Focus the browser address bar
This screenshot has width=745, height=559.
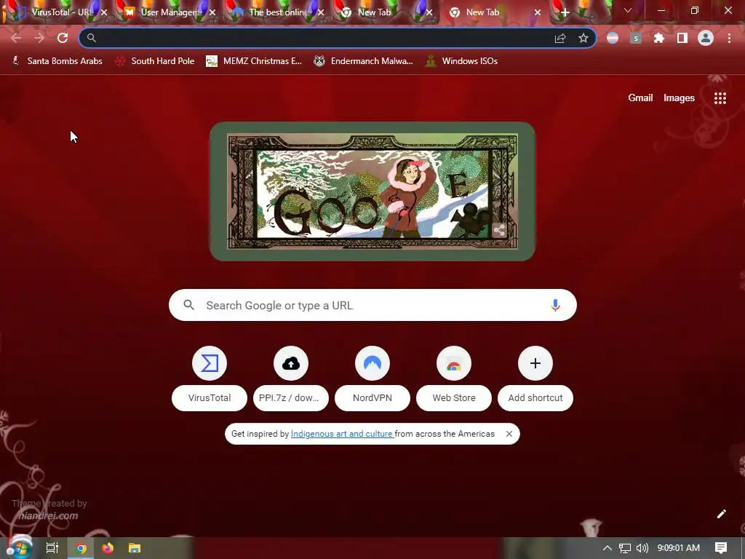tap(323, 38)
